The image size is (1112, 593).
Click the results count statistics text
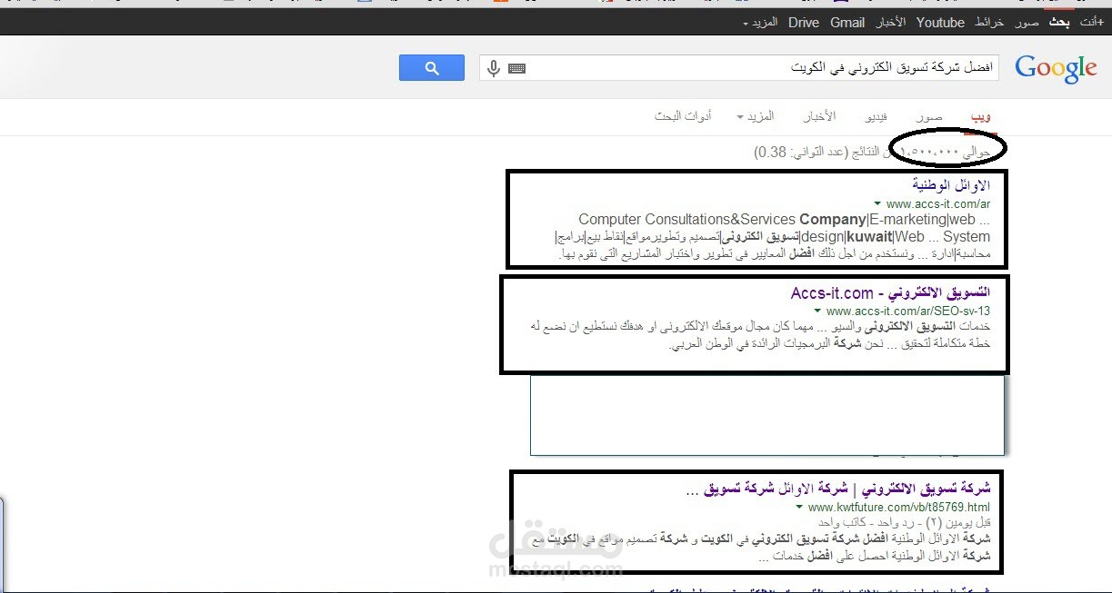[x=873, y=152]
